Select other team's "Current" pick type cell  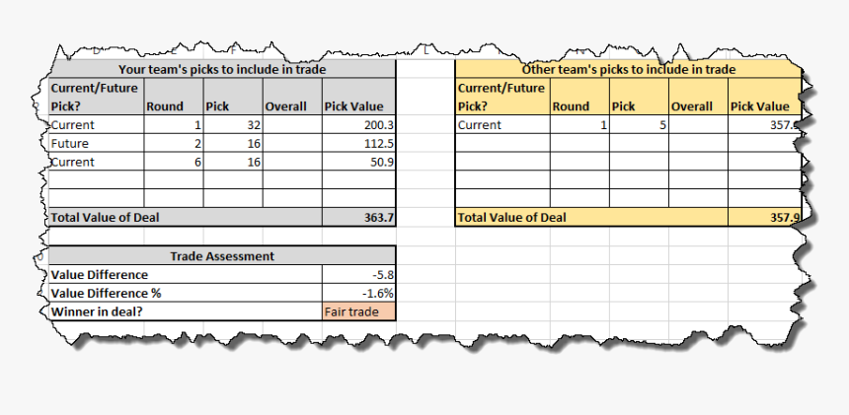click(x=502, y=125)
